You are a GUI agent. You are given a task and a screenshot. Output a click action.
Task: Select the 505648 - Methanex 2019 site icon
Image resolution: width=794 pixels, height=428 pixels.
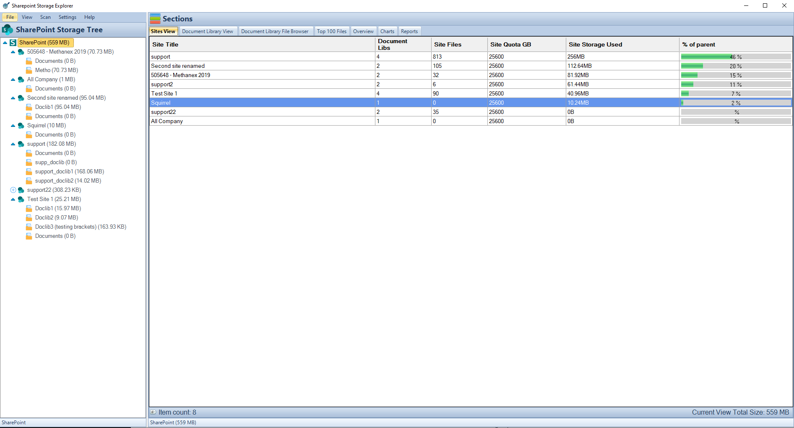tap(21, 52)
